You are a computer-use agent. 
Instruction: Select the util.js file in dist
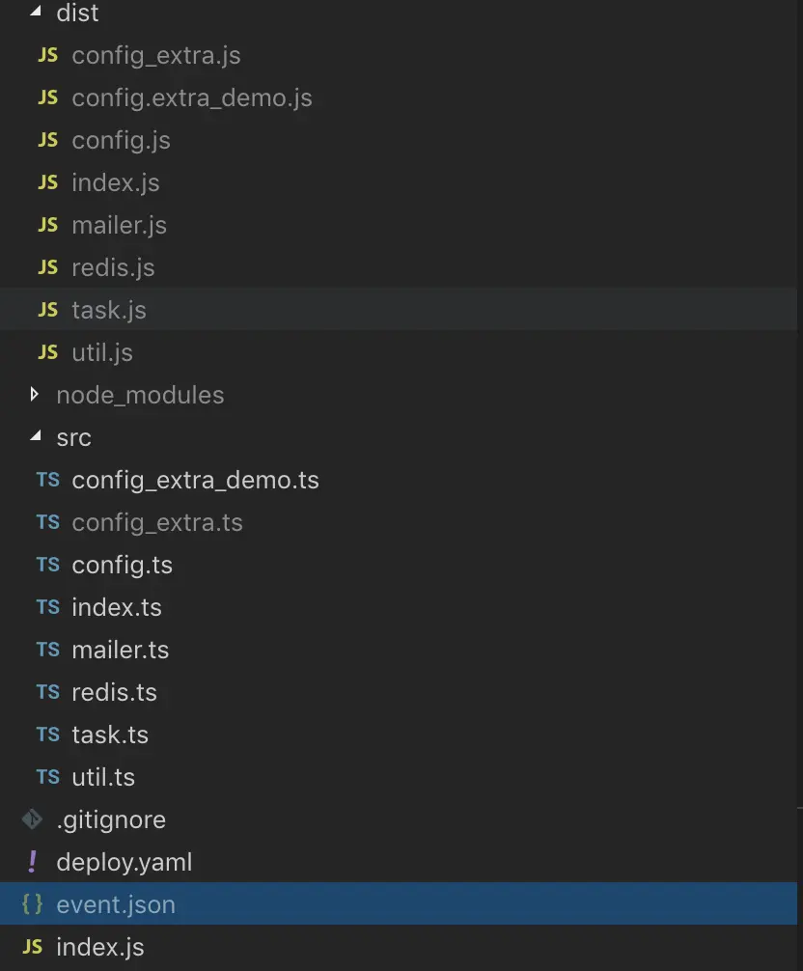[101, 352]
